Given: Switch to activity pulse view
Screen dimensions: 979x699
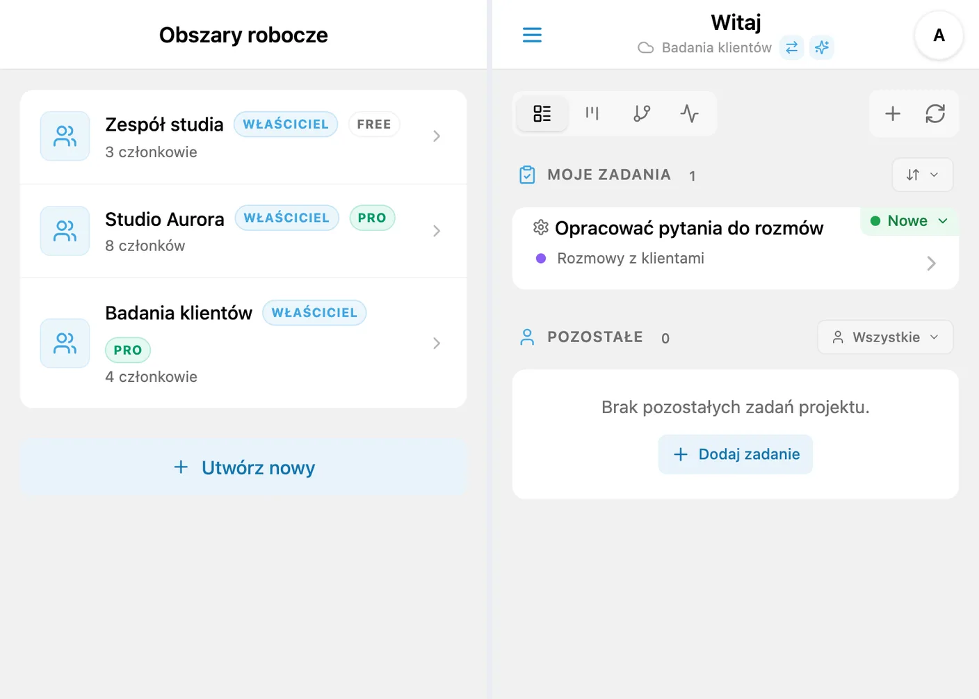Looking at the screenshot, I should click(x=689, y=113).
